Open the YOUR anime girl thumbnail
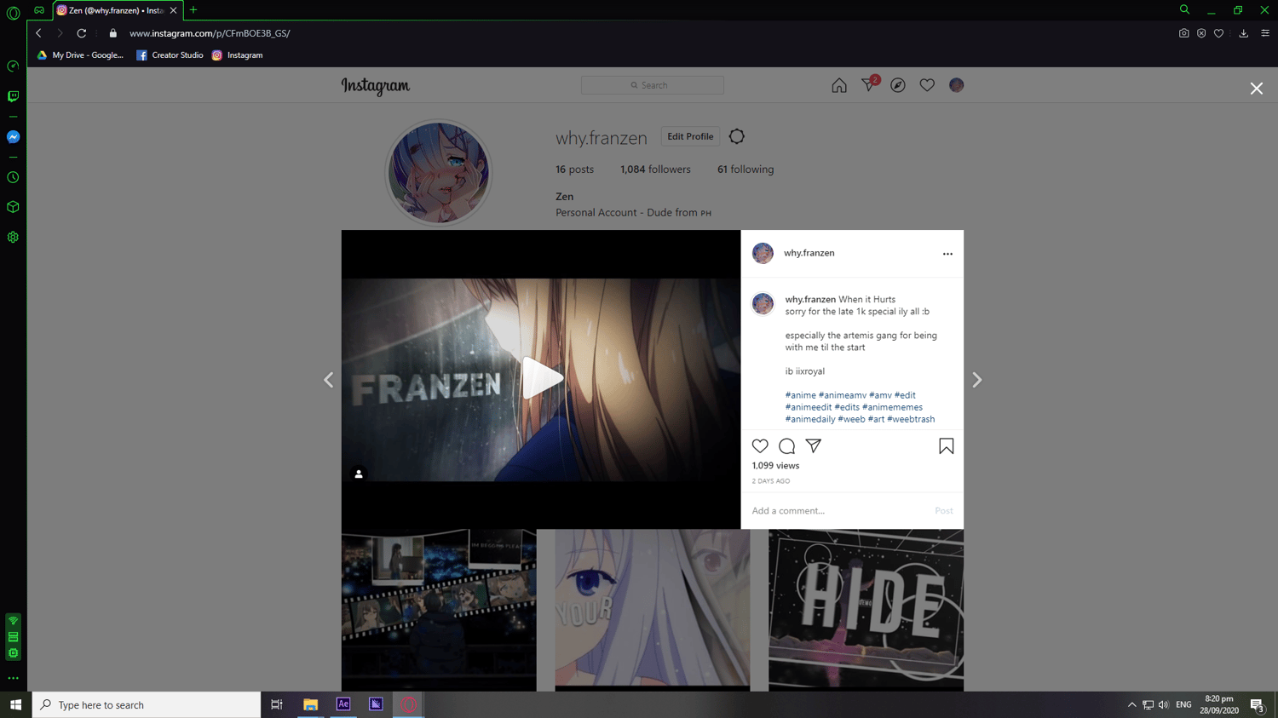 653,610
